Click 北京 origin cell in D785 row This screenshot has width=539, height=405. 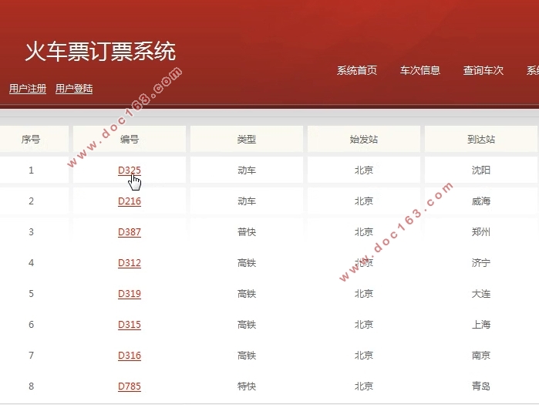click(364, 386)
